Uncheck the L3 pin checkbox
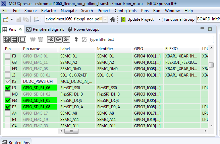Image resolution: width=220 pixels, height=144 pixels. point(7,88)
